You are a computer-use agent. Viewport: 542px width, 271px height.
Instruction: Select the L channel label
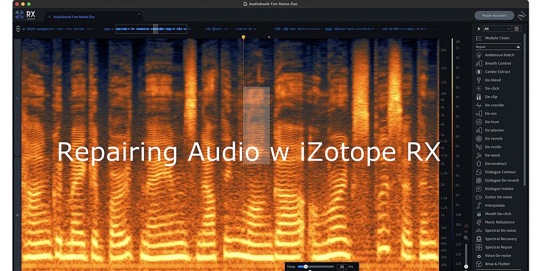18,98
